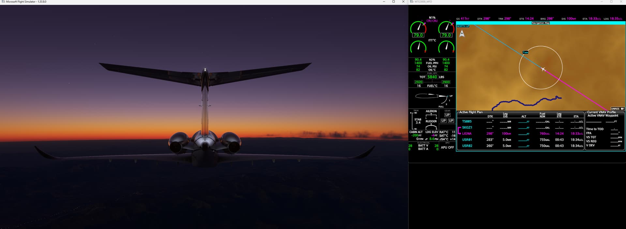Click the north compass arrow on map
The image size is (626, 229).
click(462, 34)
